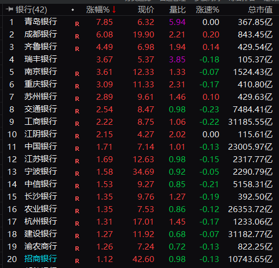Select the 交通银行 stock name

[41, 109]
